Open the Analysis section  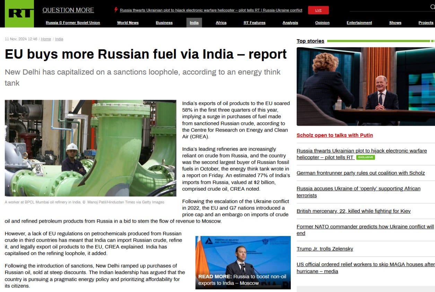tap(290, 23)
